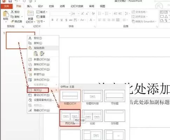This screenshot has height=140, width=170.
Task: Click the Add or Remove Columns icon
Action: point(125,20)
